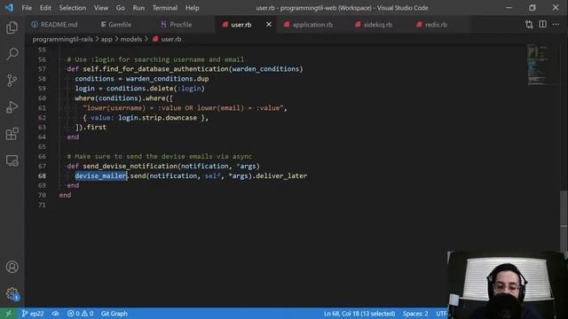Open the File menu
568x319 pixels.
coord(27,8)
